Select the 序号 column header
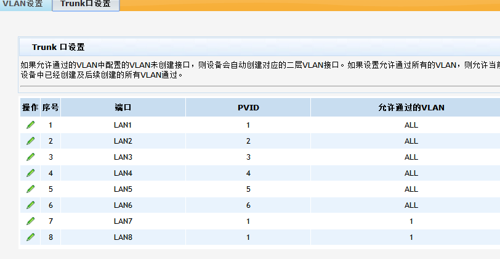500x259 pixels. (50, 107)
